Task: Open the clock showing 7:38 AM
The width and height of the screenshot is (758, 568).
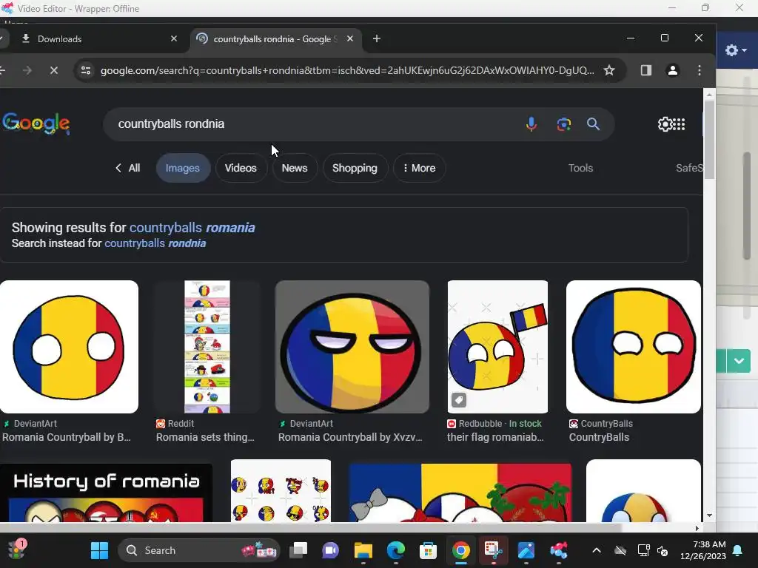Action: pos(703,550)
